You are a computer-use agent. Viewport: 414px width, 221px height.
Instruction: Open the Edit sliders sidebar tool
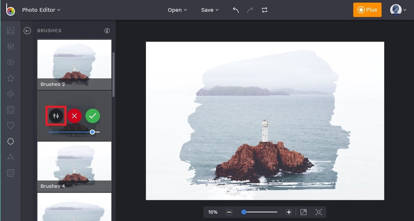[x=11, y=46]
